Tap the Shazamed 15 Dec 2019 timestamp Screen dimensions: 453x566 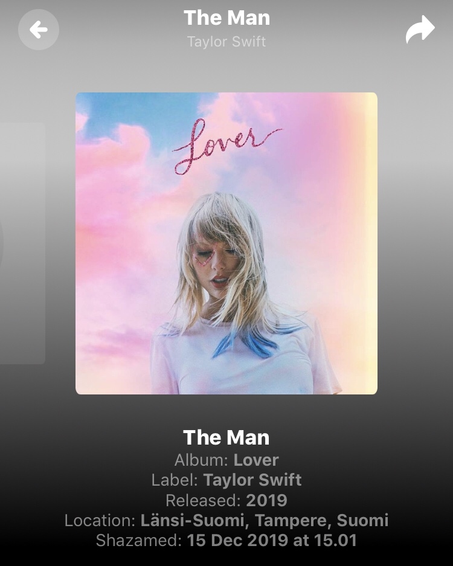(226, 541)
